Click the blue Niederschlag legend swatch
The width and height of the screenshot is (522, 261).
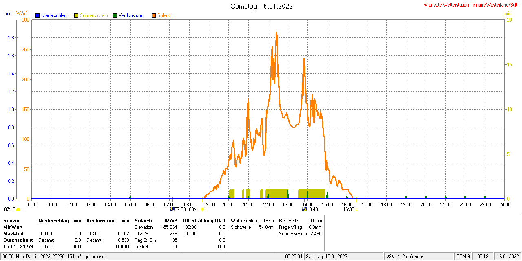click(38, 15)
